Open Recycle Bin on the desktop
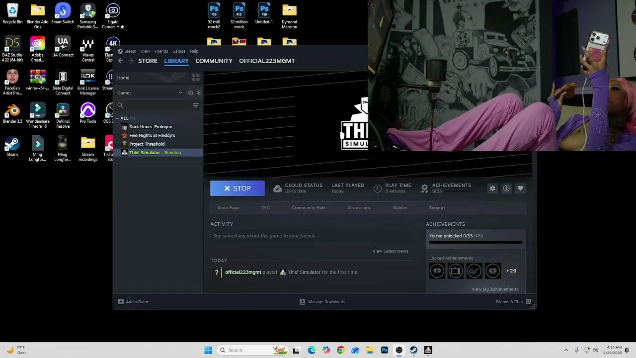636x358 pixels. (12, 14)
